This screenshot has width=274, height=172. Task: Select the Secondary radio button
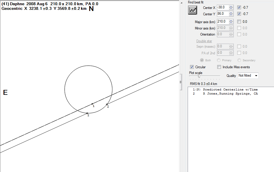(x=239, y=60)
